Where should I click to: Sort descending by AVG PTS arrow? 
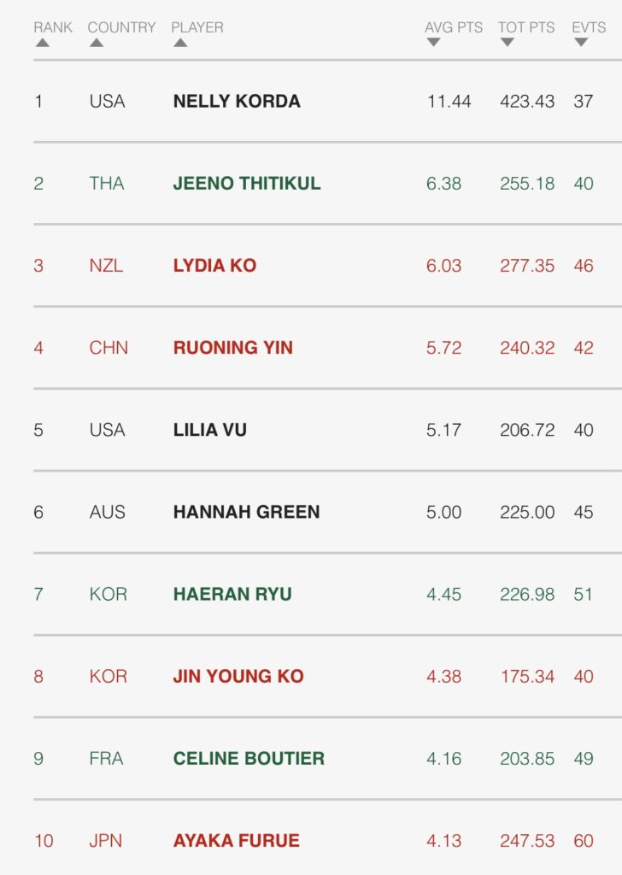coord(433,43)
